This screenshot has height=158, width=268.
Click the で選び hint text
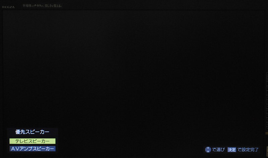[x=218, y=150]
